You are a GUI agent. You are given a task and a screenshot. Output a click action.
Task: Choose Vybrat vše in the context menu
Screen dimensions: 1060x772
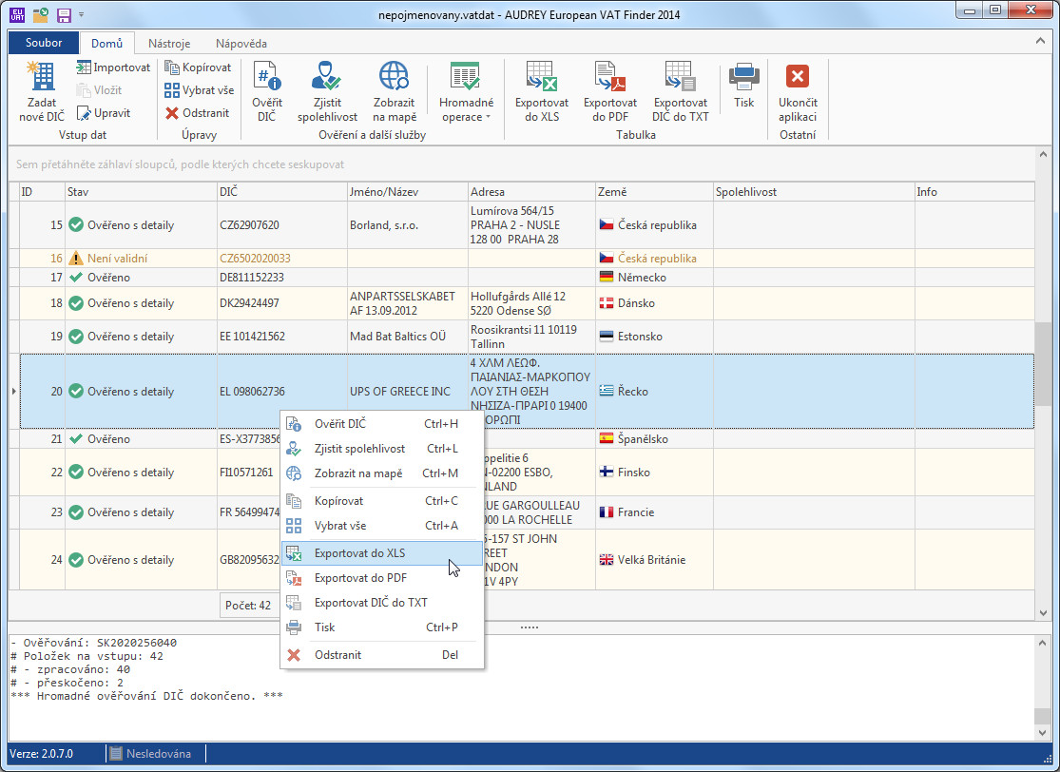[x=382, y=525]
